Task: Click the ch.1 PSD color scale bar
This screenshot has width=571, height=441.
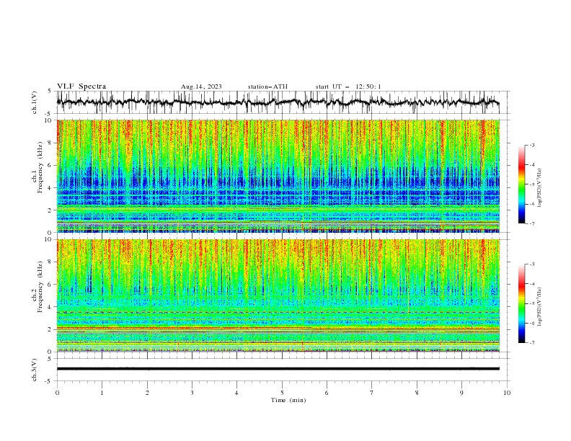Action: (x=521, y=184)
